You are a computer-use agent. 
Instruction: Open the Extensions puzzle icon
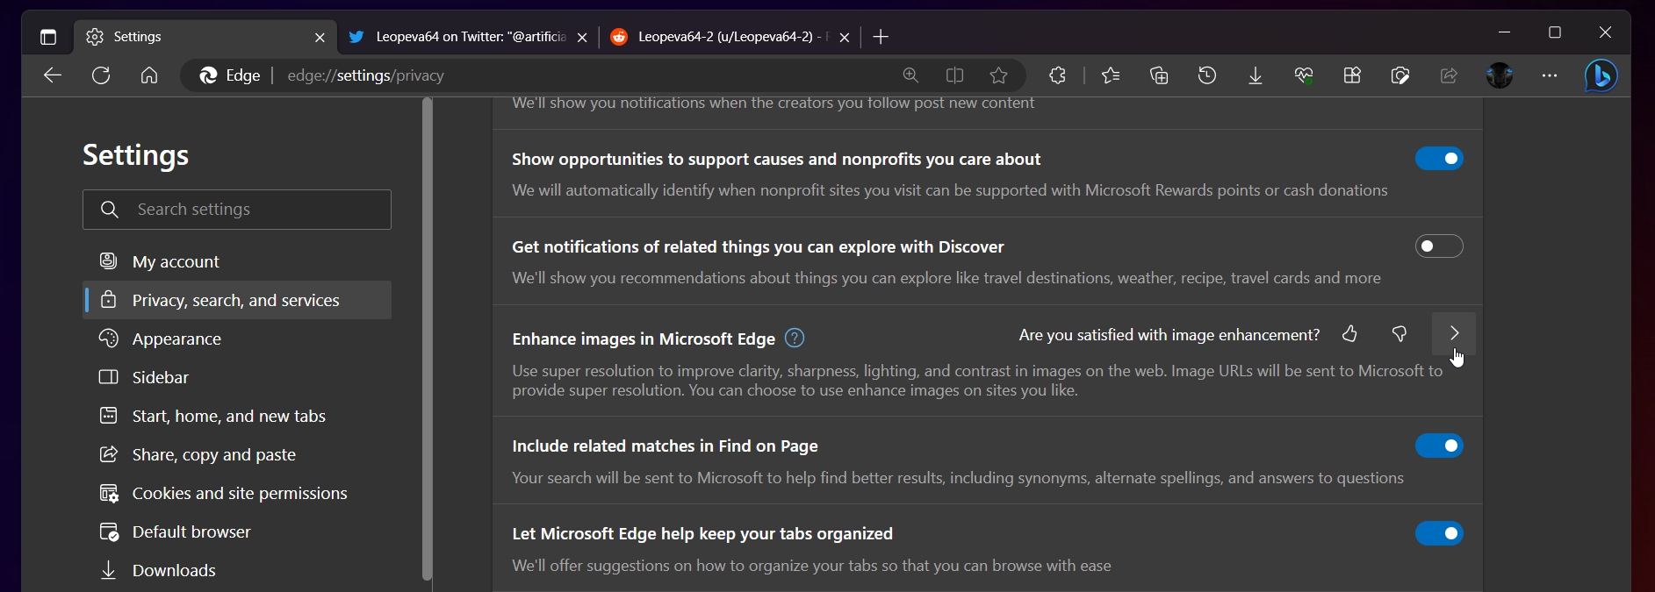pos(1058,75)
